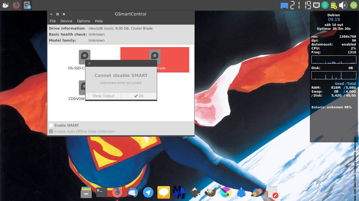This screenshot has height=201, width=359.
Task: Open the colorful paintbrush circle app in dock
Action: coord(226,192)
